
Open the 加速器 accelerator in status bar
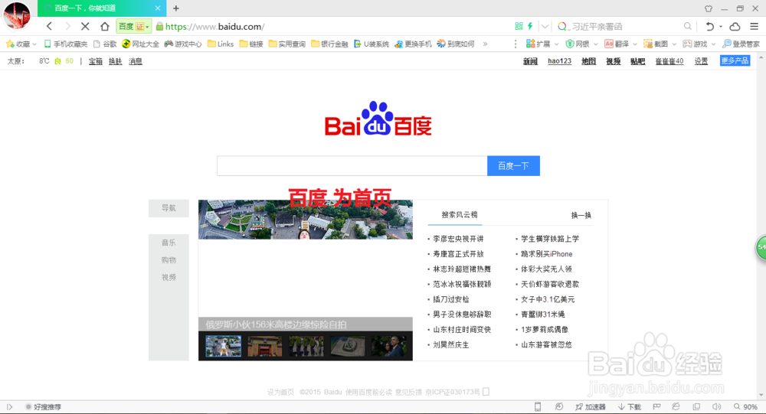[591, 406]
